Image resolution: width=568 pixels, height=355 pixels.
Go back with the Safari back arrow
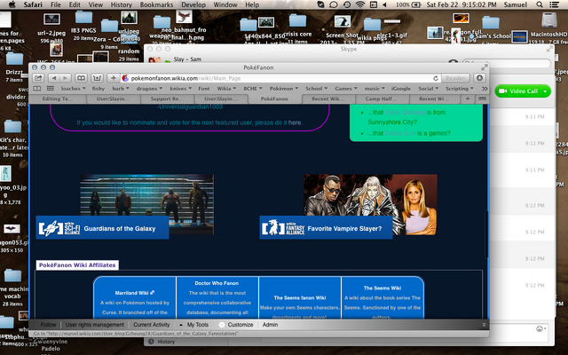coord(54,78)
